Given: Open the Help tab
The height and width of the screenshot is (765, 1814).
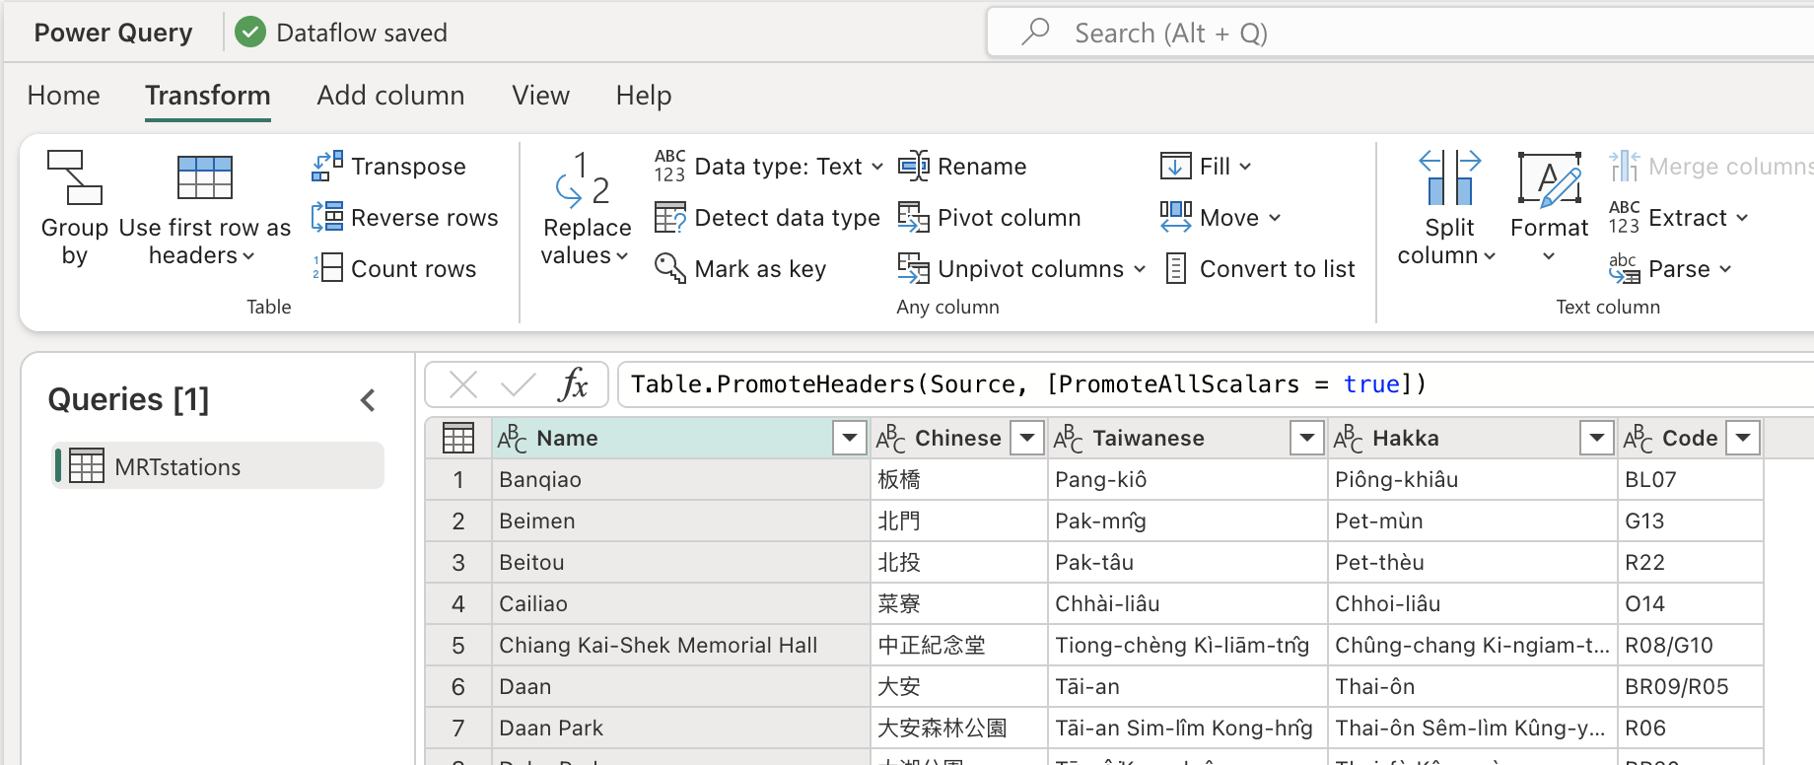Looking at the screenshot, I should (x=644, y=95).
